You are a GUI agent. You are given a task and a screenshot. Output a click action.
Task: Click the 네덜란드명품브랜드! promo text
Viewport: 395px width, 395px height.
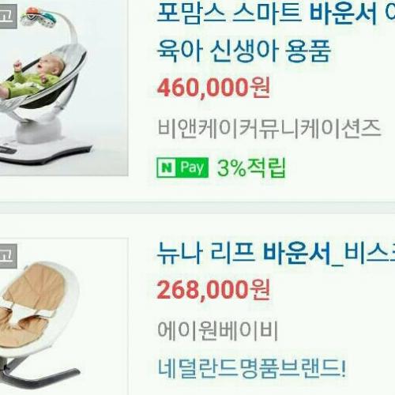click(251, 368)
